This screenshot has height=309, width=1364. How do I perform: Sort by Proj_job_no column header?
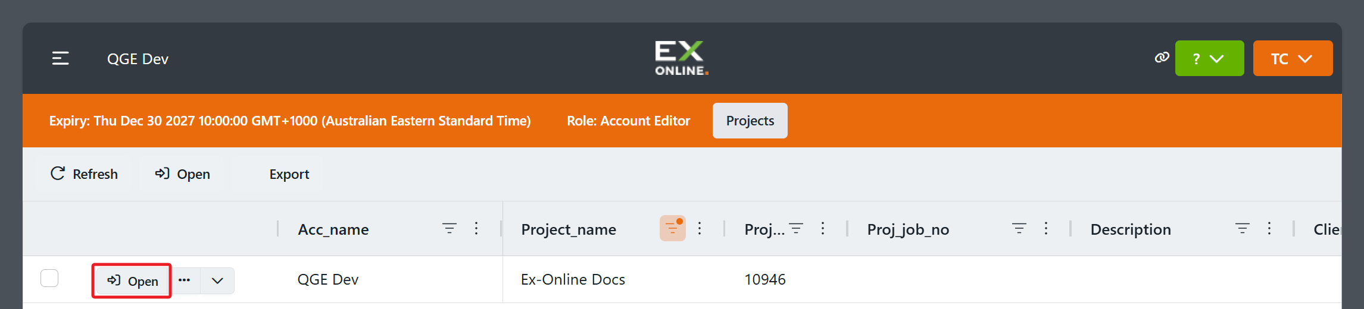[x=908, y=229]
